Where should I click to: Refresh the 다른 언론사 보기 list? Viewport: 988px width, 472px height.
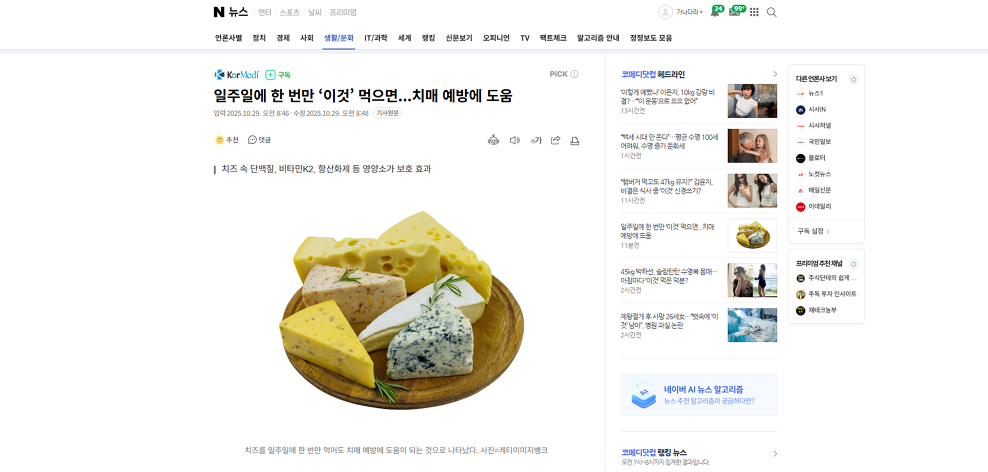click(x=853, y=79)
